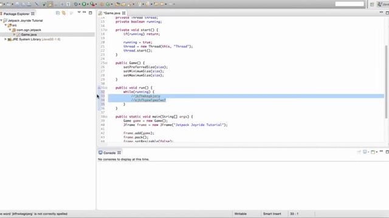The height and width of the screenshot is (218, 389).
Task: Click the Back navigation arrow in toolbar
Action: click(x=162, y=4)
